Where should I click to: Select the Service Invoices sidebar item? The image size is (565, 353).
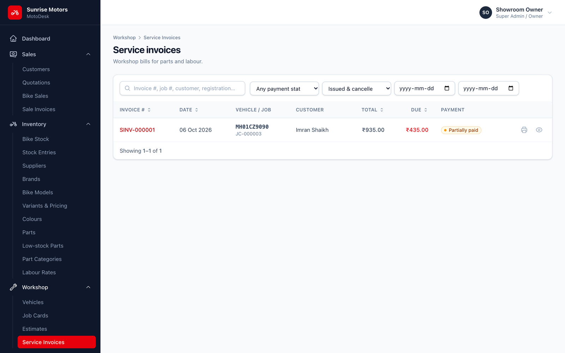56,342
